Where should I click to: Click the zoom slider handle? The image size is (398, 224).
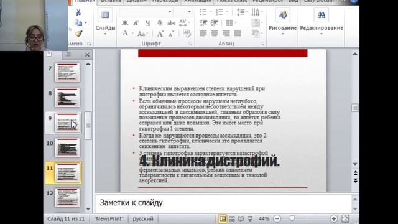[292, 218]
